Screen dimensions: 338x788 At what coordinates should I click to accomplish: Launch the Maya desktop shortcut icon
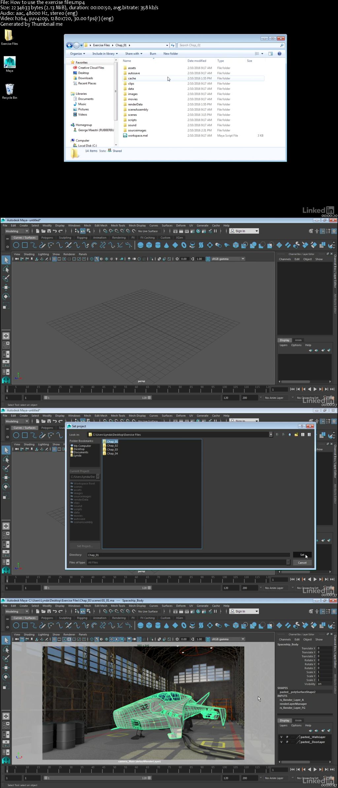tap(10, 62)
